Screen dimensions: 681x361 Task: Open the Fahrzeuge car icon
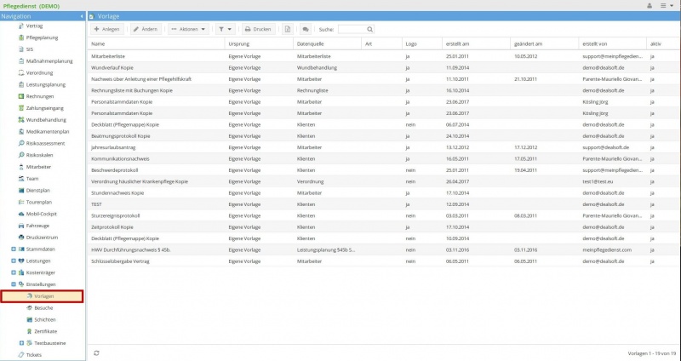tap(21, 226)
